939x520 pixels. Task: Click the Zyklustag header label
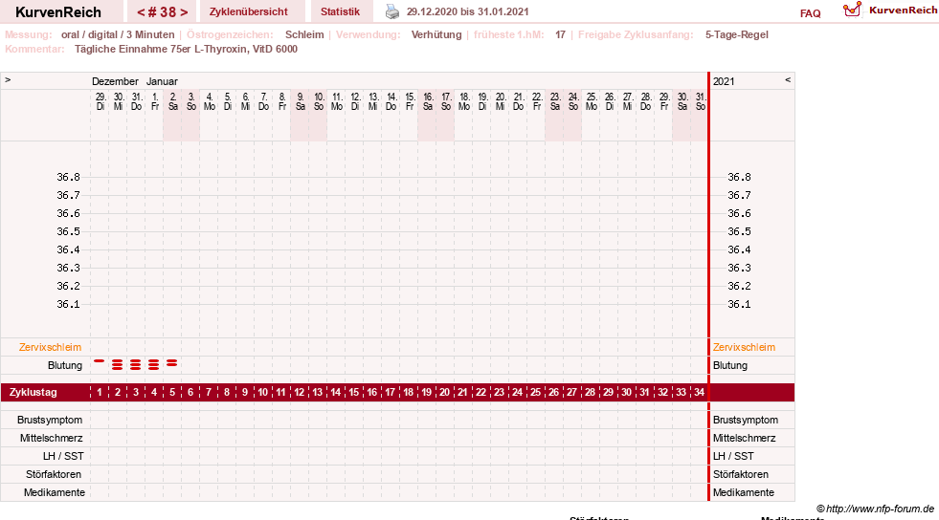[x=33, y=392]
